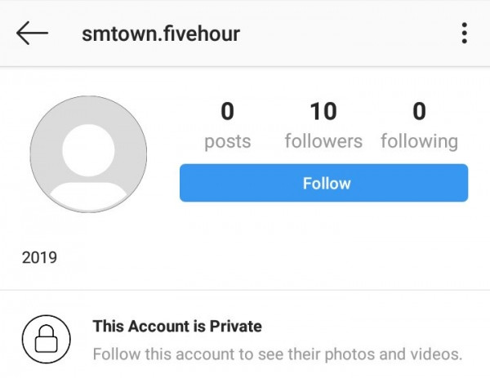
Task: Click the empty header area right of the username
Action: [351, 33]
